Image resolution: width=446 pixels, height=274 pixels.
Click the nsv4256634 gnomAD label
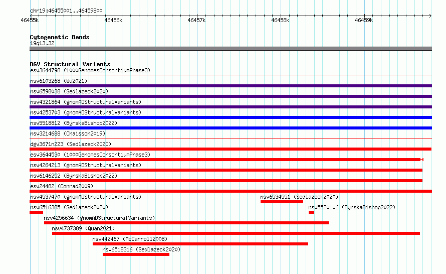point(99,218)
